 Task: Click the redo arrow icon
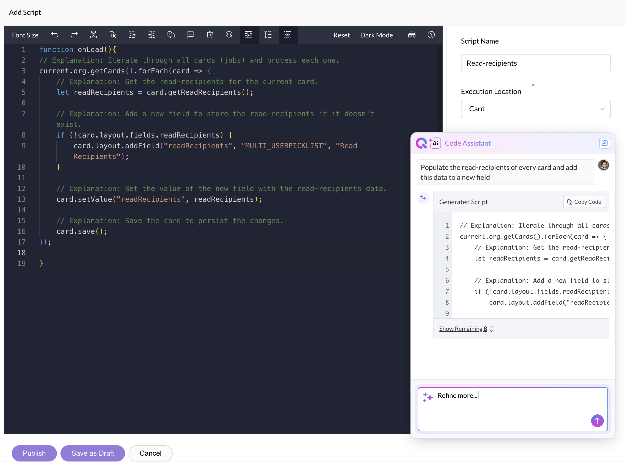[x=74, y=35]
